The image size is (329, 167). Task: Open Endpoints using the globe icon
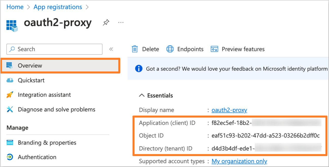point(170,49)
